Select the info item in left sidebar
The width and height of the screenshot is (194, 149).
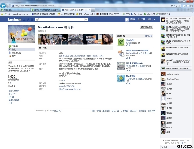(22, 49)
